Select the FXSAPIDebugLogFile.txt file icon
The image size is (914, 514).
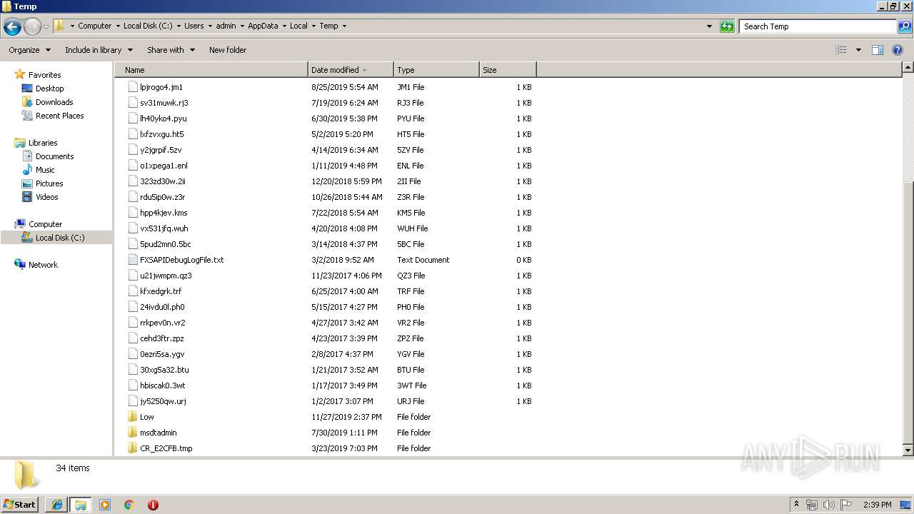tap(132, 260)
